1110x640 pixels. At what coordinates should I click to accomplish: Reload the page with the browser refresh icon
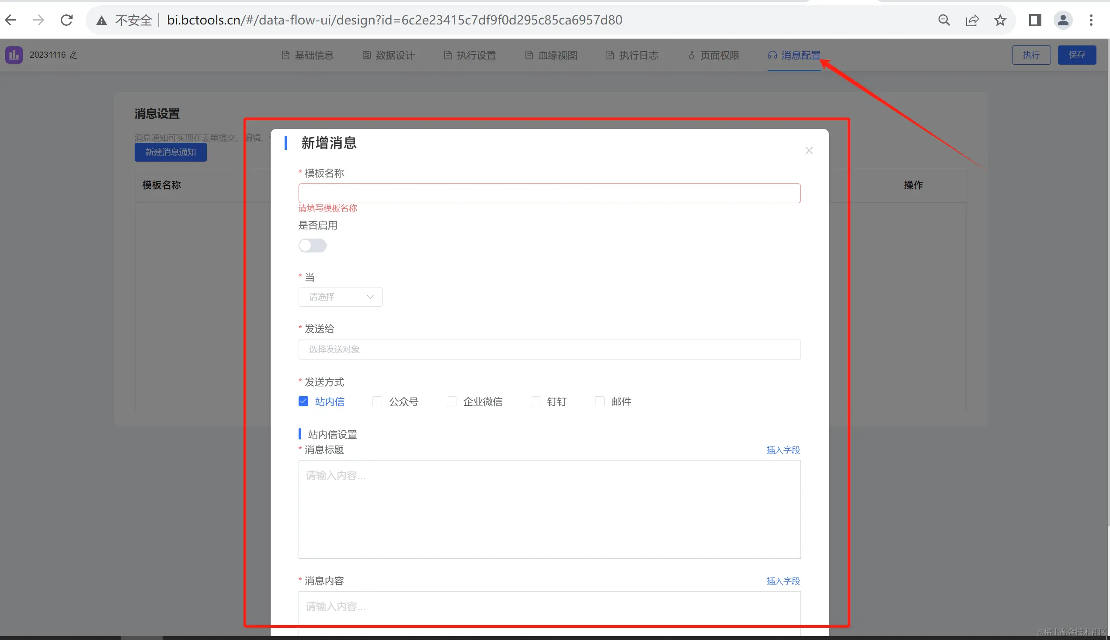coord(66,20)
